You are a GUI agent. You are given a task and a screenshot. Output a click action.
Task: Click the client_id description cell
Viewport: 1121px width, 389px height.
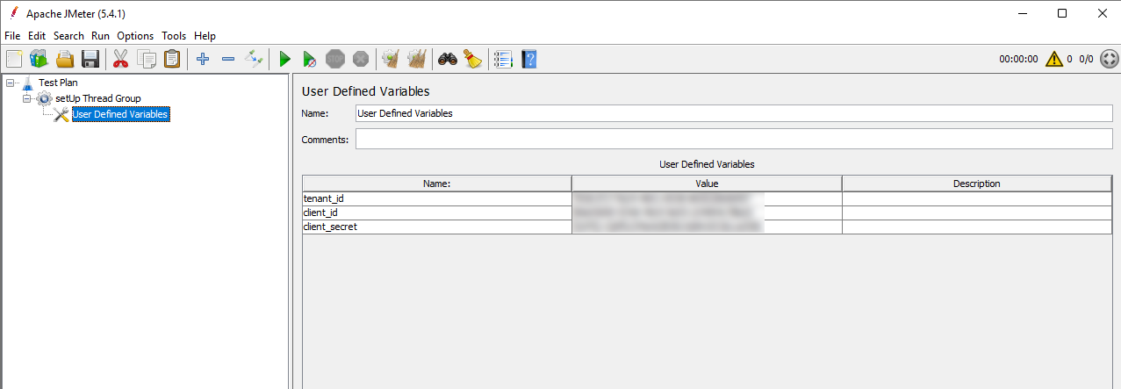click(977, 213)
